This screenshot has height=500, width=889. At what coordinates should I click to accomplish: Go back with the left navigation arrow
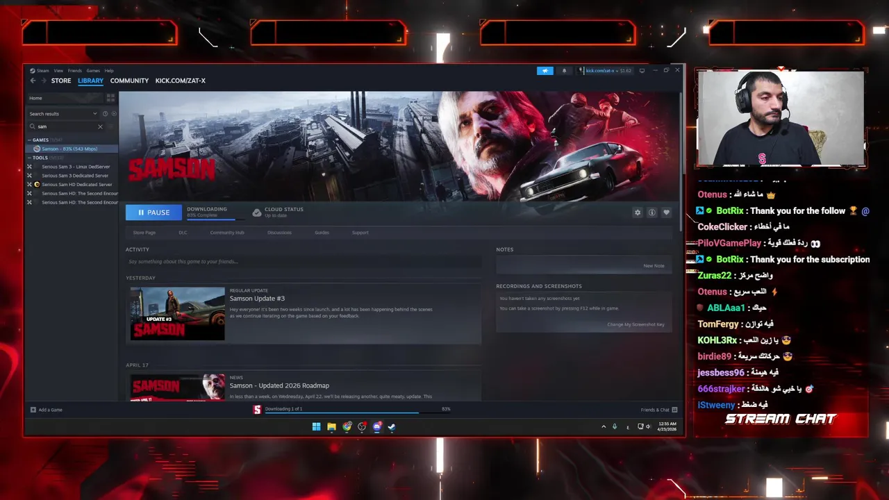coord(33,81)
